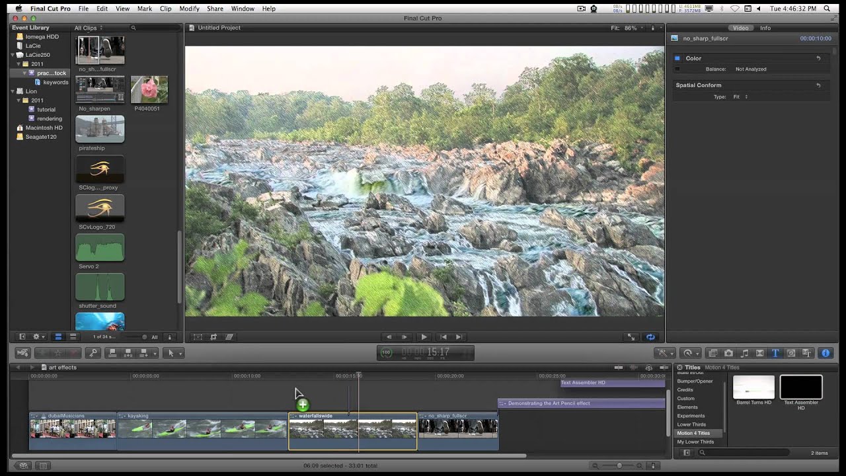
Task: Select the pirateship clip thumbnail
Action: tap(100, 130)
